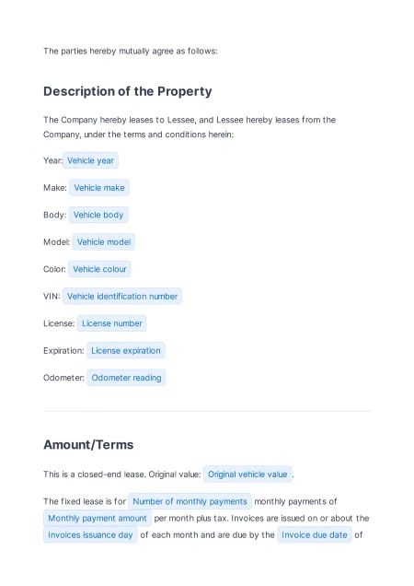Click the Invoices issuance day field
Screen dimensions: 414x586
(90, 534)
